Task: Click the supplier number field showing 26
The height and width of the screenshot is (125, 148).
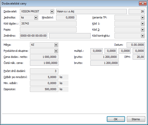Action: (x=137, y=11)
